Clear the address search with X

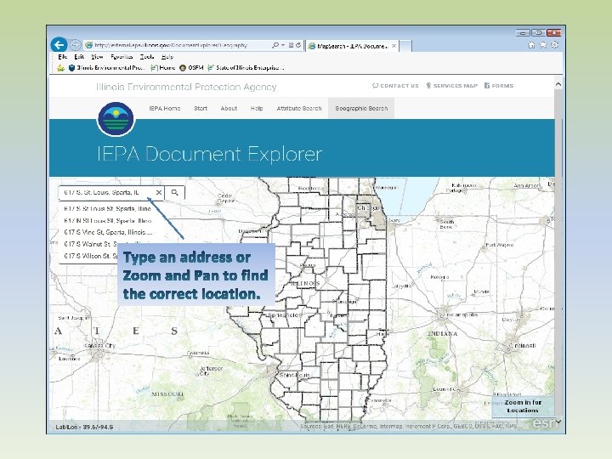pos(158,192)
